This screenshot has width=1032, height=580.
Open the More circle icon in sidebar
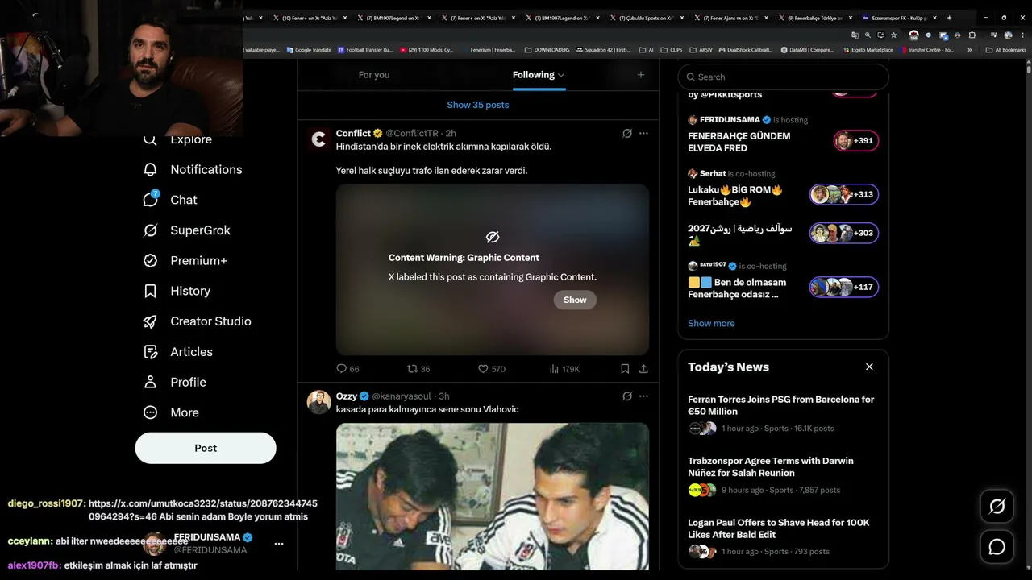(x=150, y=412)
